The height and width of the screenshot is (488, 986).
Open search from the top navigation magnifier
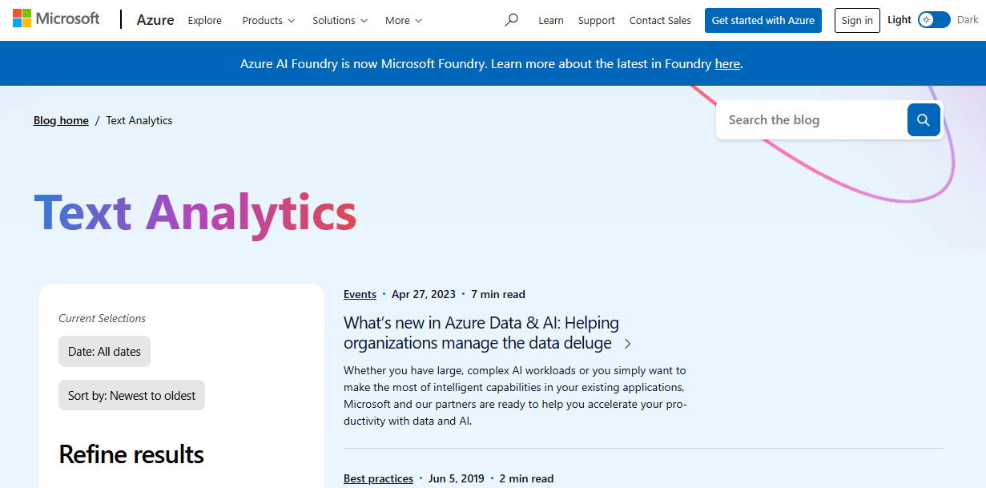coord(511,20)
